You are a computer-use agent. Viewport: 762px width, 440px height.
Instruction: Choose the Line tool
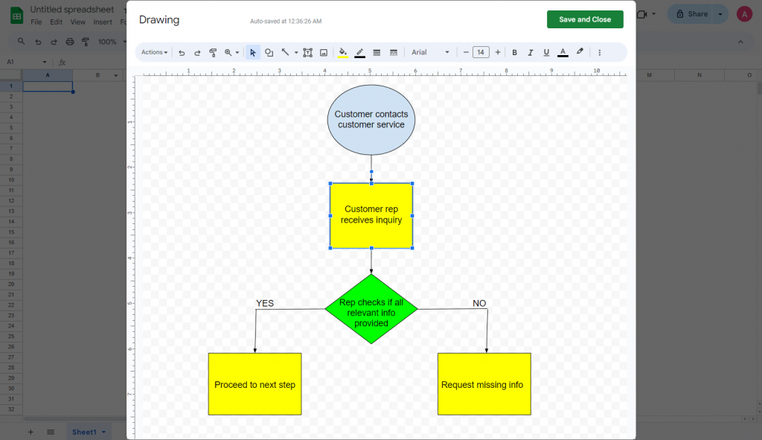[285, 53]
